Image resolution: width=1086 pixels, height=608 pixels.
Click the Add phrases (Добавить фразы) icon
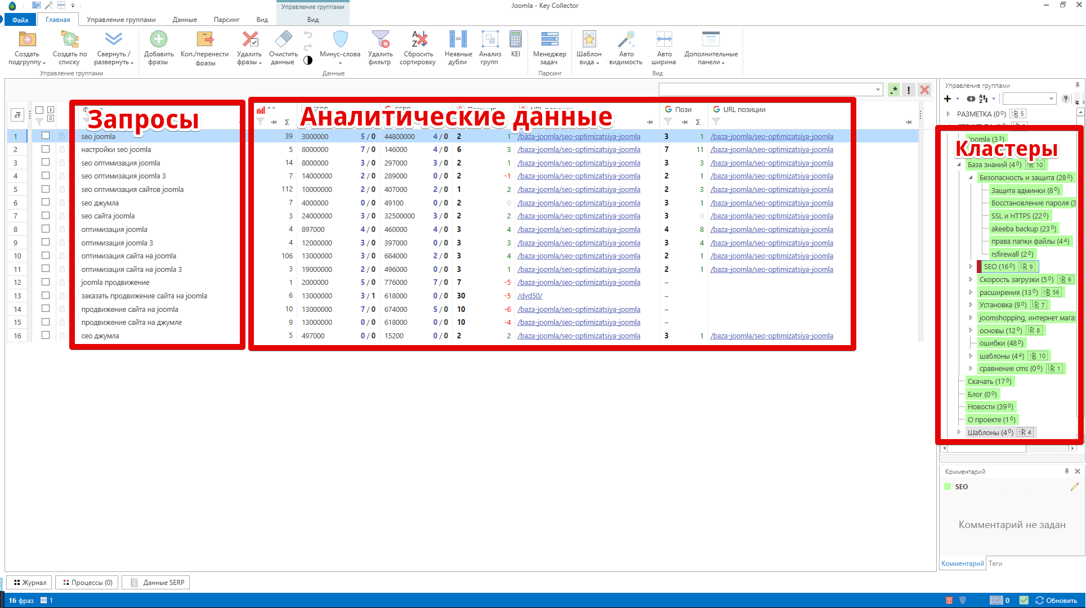pyautogui.click(x=158, y=40)
